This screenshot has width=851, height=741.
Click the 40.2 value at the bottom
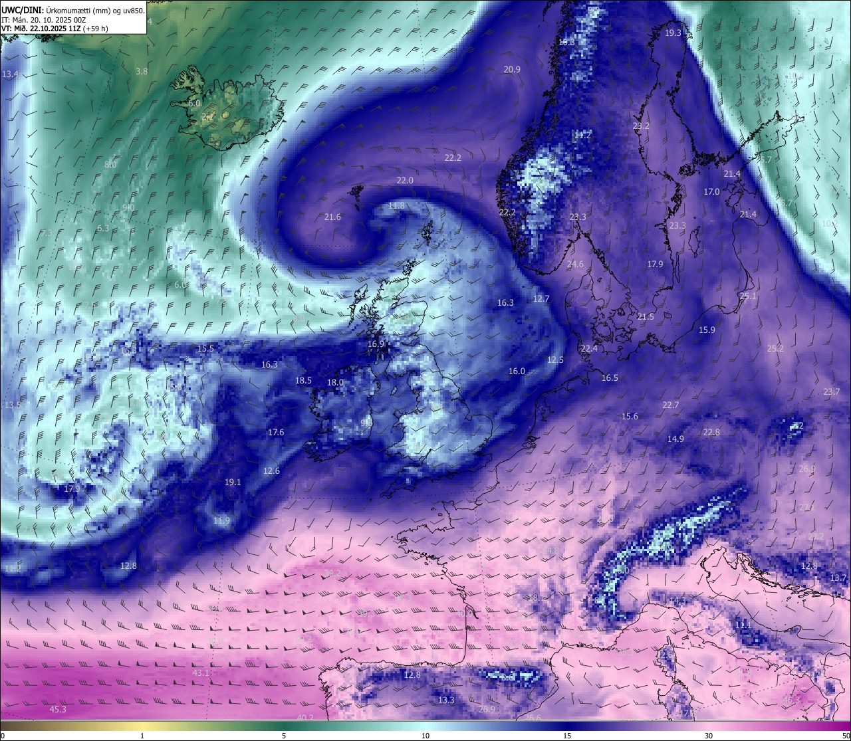[305, 717]
